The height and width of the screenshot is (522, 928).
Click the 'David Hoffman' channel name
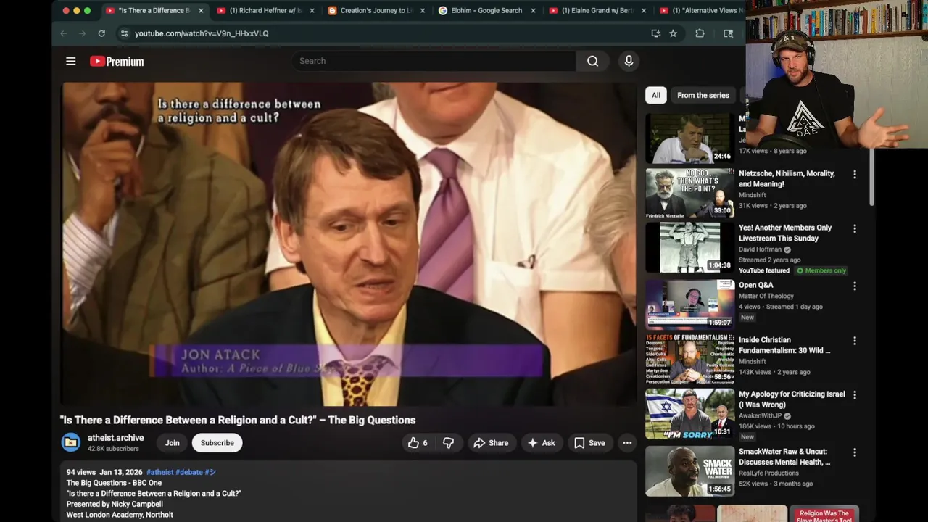(x=760, y=249)
